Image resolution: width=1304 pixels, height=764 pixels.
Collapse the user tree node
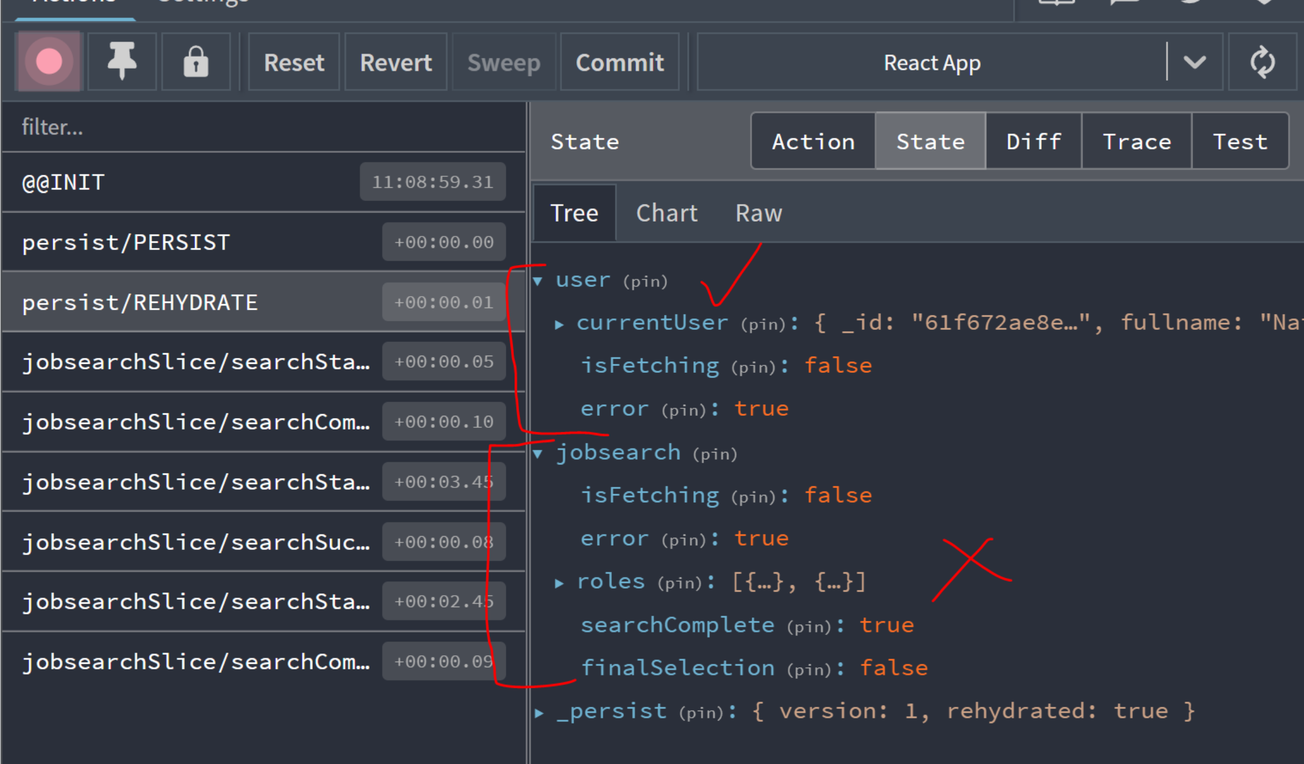pyautogui.click(x=538, y=281)
